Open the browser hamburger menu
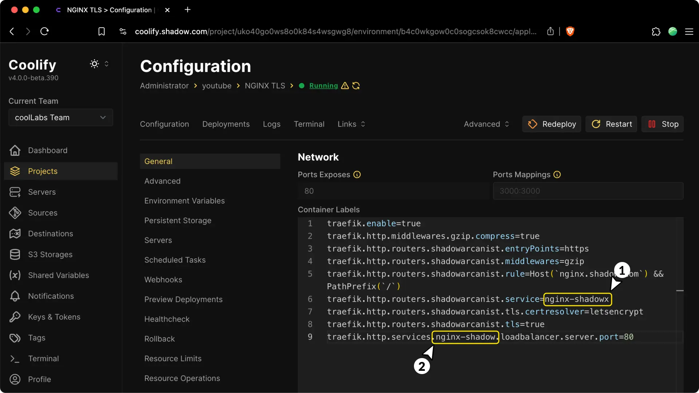The image size is (699, 393). pos(689,32)
